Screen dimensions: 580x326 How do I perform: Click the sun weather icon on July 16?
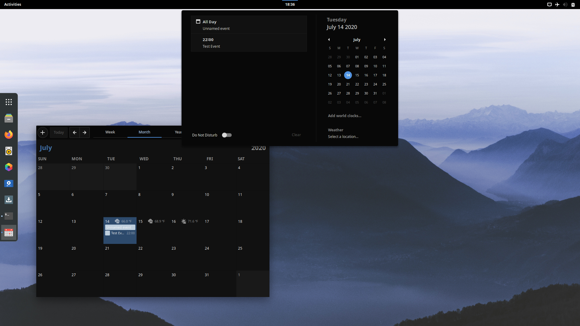[184, 221]
